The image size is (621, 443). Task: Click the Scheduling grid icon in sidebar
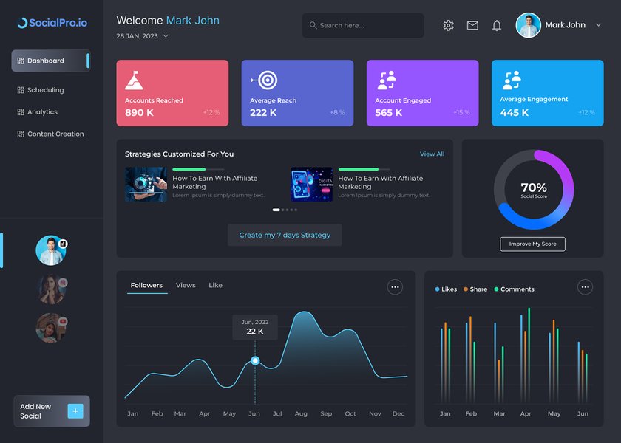tap(21, 90)
